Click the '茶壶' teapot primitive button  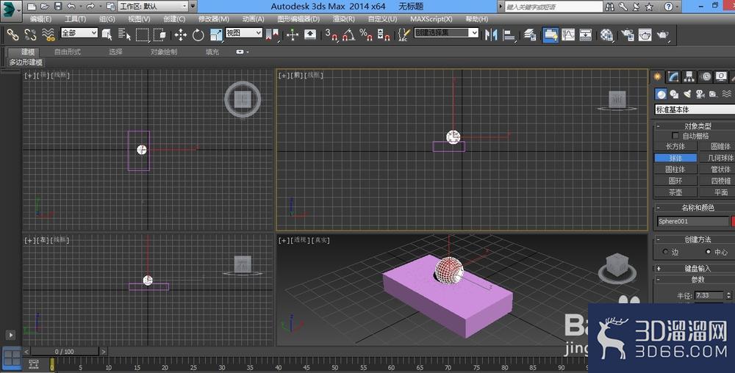[x=675, y=192]
